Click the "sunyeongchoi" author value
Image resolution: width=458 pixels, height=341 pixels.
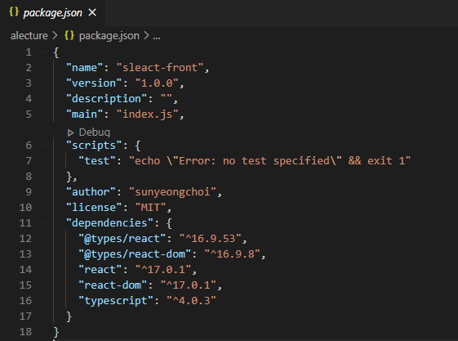pos(172,192)
